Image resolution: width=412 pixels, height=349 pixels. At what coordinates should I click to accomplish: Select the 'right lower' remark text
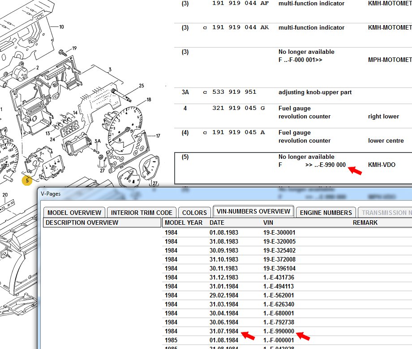click(x=383, y=116)
